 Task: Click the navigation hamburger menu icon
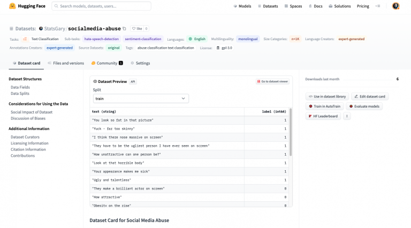(378, 6)
